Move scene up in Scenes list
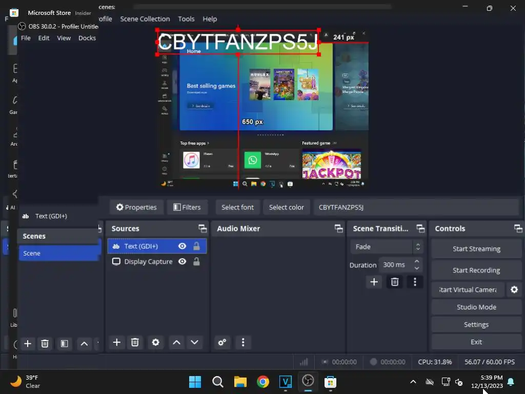Screen dimensions: 525x394 tap(85, 344)
